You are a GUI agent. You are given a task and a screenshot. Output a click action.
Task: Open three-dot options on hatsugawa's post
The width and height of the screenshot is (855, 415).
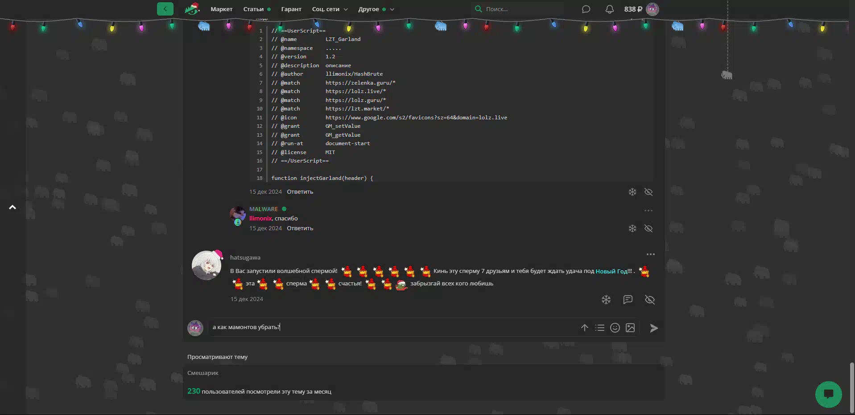pyautogui.click(x=650, y=254)
